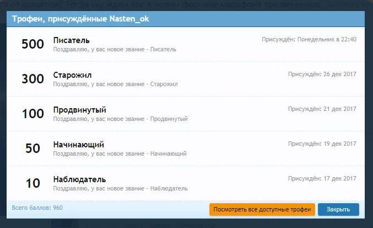Viewport: 373px width, 228px height.
Task: Click the 'Понедельник в 22:40' award date
Action: pyautogui.click(x=327, y=40)
